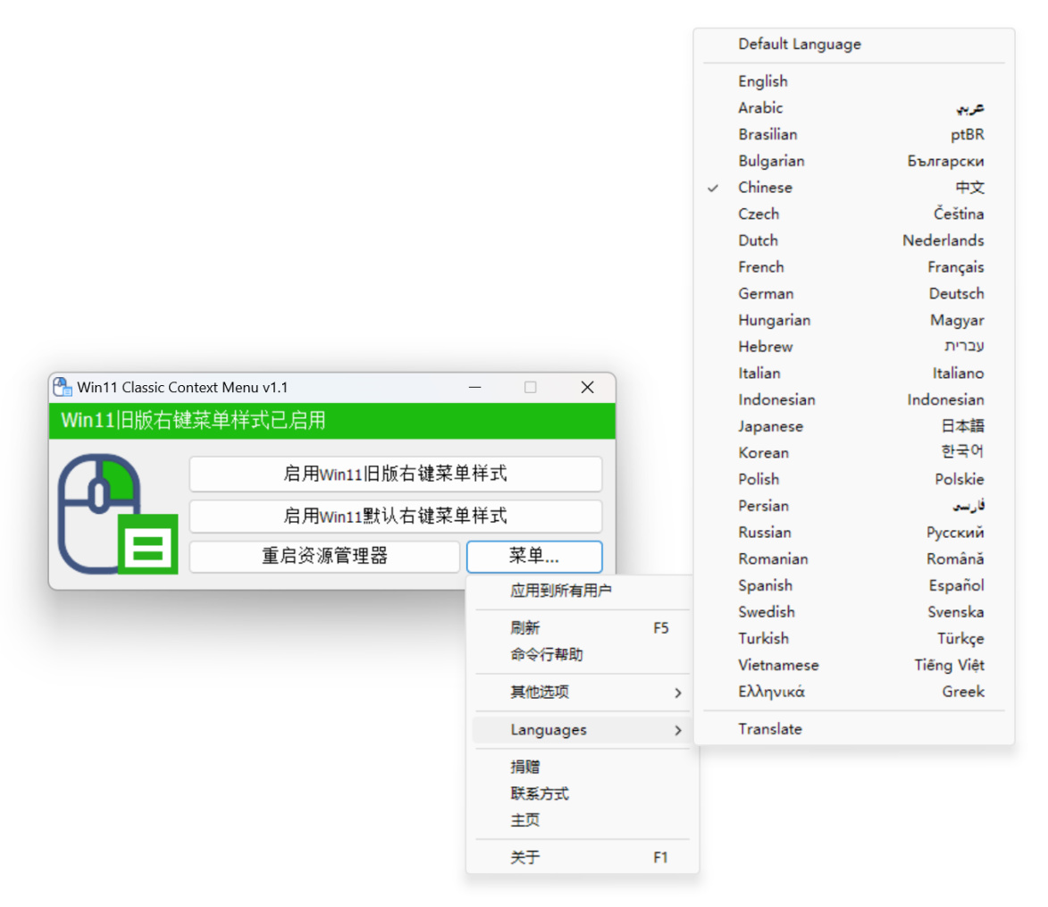Screen dimensions: 1048x907
Task: Click the checked Chinese language entry
Action: point(853,188)
